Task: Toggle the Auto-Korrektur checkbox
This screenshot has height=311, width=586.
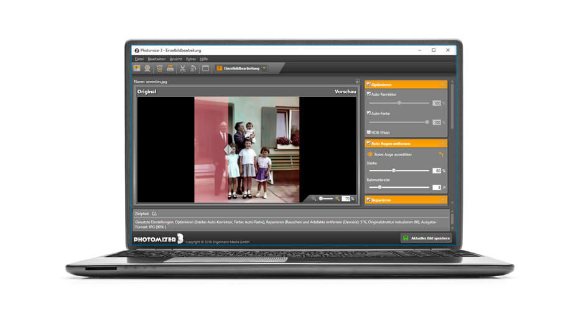Action: tap(369, 94)
